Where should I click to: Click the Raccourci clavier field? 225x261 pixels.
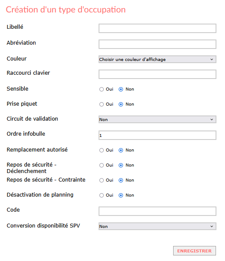pos(157,74)
